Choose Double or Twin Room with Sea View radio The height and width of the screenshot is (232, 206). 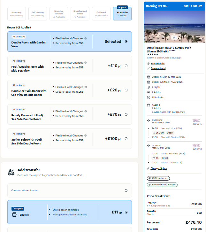126,90
